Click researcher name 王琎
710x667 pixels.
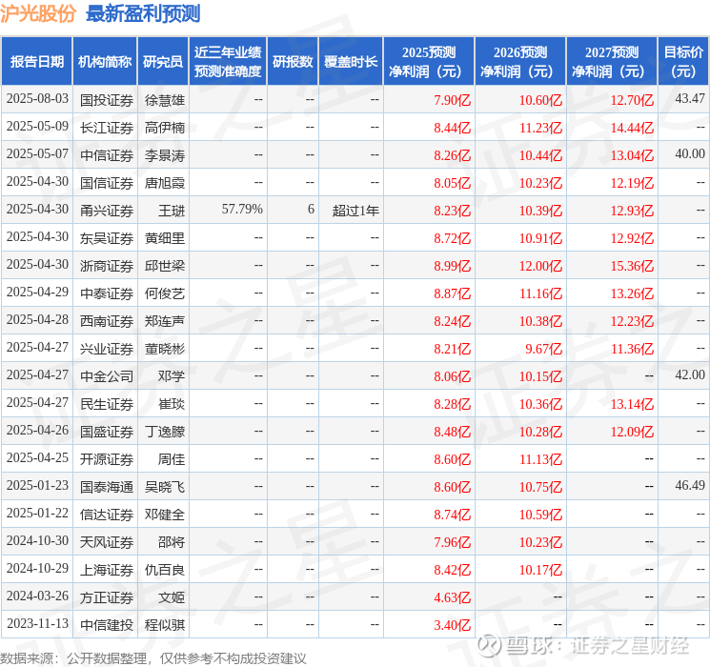click(x=172, y=211)
